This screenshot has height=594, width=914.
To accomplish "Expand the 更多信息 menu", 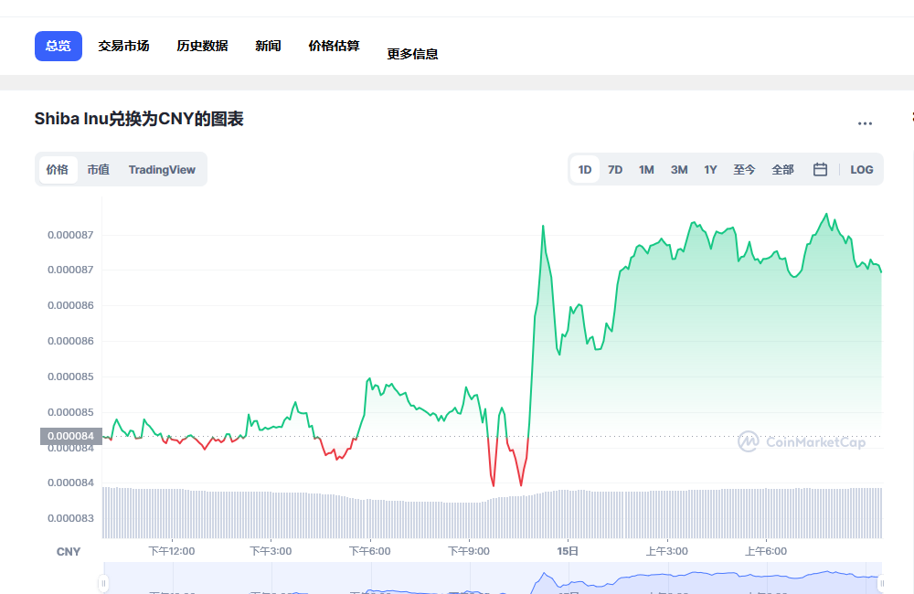I will pos(413,54).
